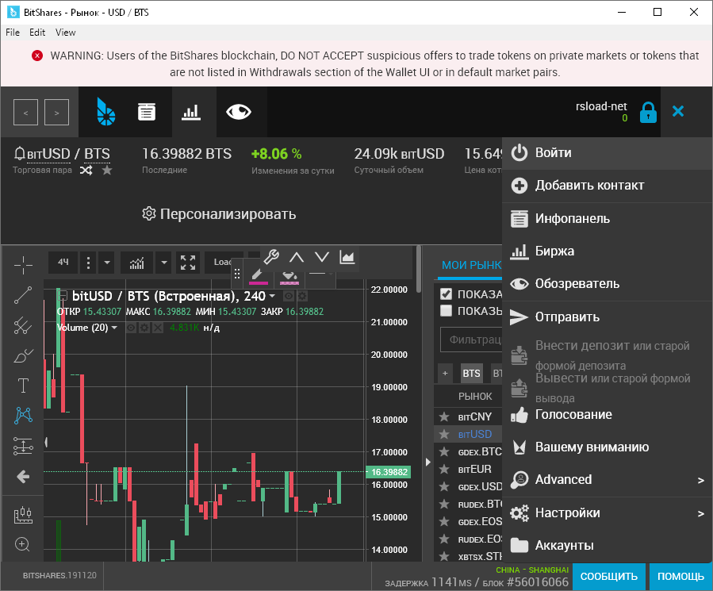
Task: Toggle the star favorite on GDEX.BTC market
Action: click(x=444, y=452)
